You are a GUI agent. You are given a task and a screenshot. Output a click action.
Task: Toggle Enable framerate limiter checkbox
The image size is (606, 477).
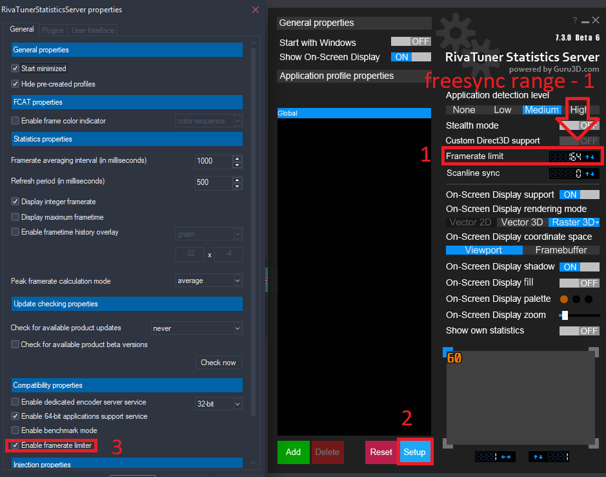click(x=15, y=445)
